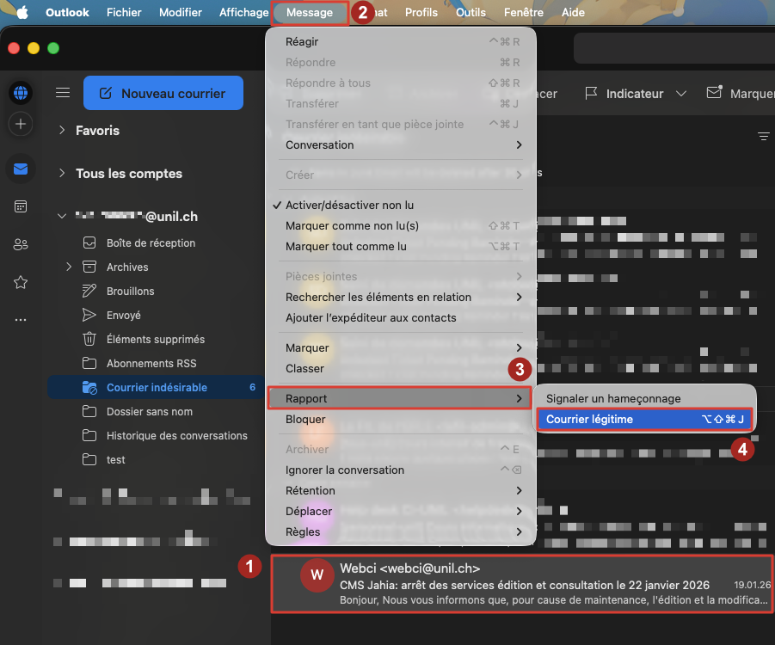Expand the Archives folder chevron
The width and height of the screenshot is (775, 645).
tap(69, 267)
